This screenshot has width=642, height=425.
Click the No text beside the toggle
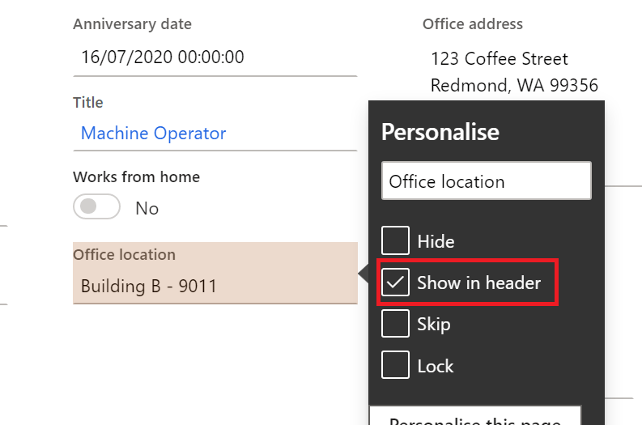click(x=147, y=208)
